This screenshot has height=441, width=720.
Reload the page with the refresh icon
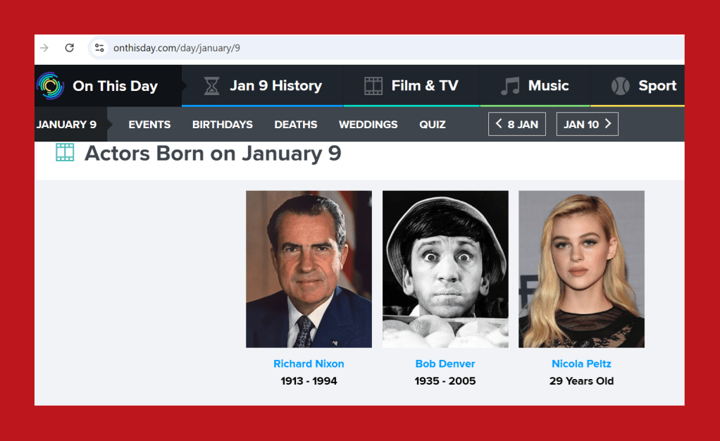pos(69,48)
